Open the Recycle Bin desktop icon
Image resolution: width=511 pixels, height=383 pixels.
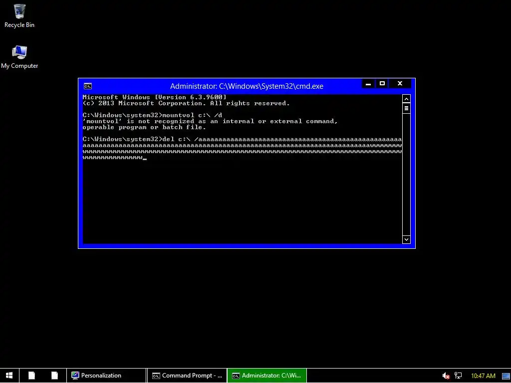pos(19,16)
